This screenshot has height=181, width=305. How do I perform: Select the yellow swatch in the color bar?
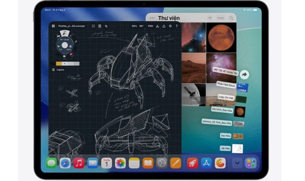(59, 64)
